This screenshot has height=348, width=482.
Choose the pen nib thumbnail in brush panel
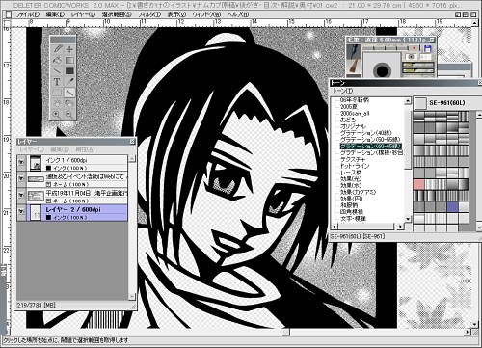(x=354, y=52)
